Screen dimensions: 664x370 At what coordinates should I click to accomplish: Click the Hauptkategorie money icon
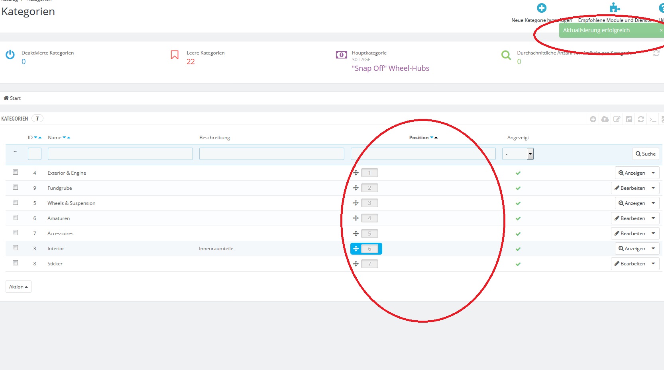342,55
